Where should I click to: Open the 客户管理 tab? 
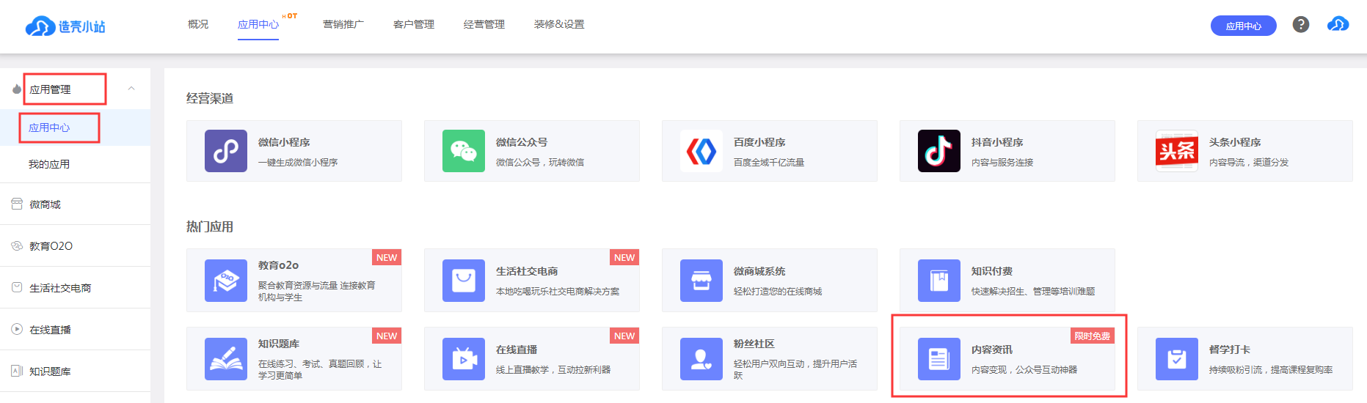coord(414,24)
